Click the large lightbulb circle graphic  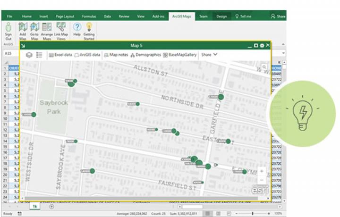pos(303,114)
